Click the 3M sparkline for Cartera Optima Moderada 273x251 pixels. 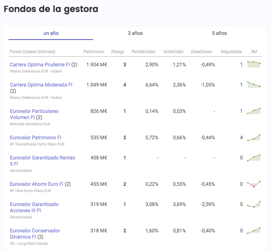pyautogui.click(x=254, y=85)
